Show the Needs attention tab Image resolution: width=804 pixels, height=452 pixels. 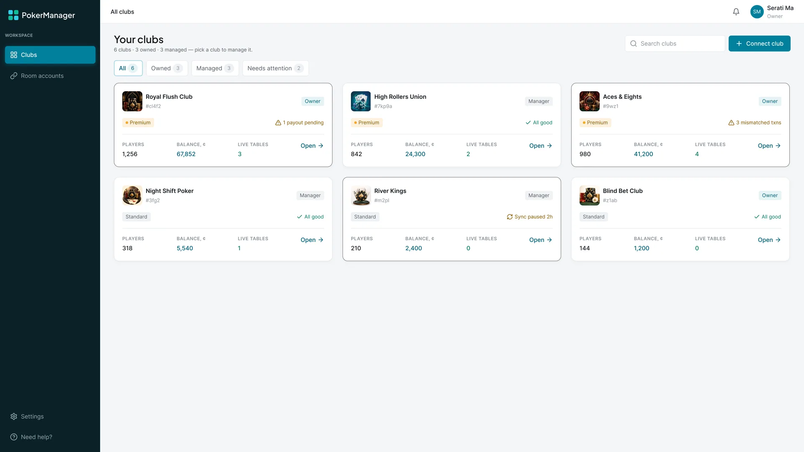coord(275,68)
